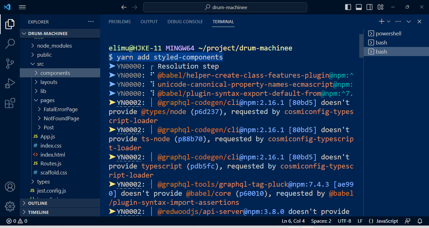Expand the components folder
The height and width of the screenshot is (228, 429).
(x=60, y=73)
